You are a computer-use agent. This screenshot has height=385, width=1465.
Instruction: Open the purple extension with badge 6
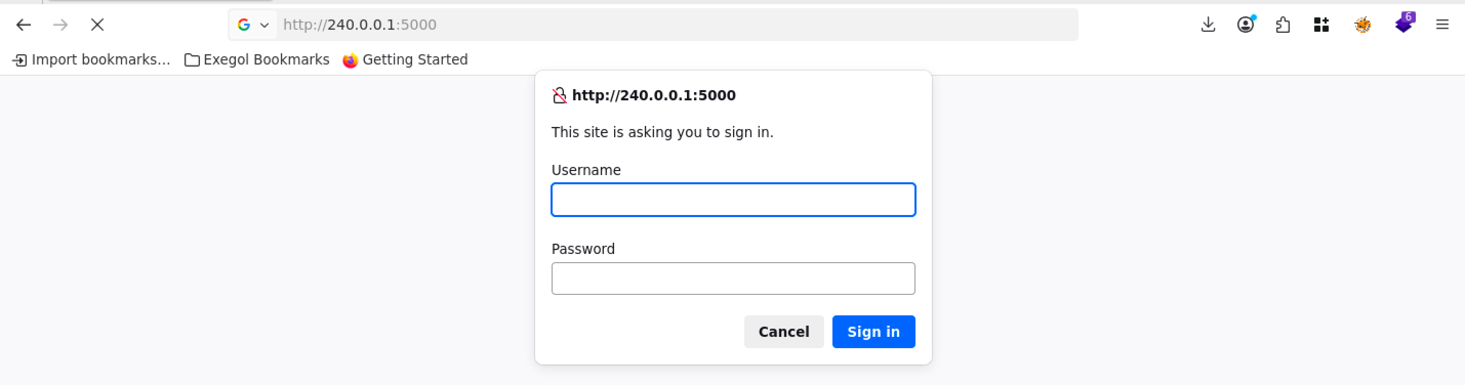pyautogui.click(x=1403, y=25)
